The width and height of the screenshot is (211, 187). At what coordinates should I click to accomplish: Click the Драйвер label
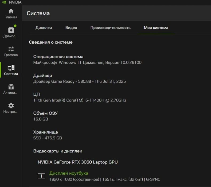[x=42, y=75]
